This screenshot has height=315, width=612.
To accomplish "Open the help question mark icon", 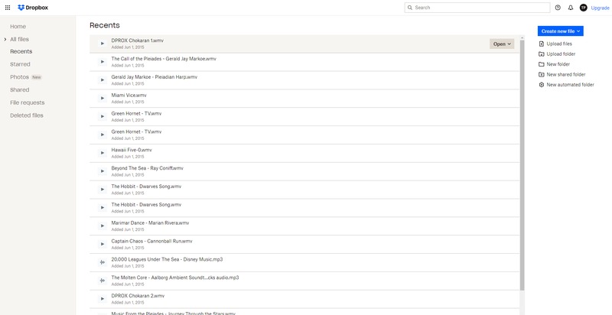I will pyautogui.click(x=558, y=8).
